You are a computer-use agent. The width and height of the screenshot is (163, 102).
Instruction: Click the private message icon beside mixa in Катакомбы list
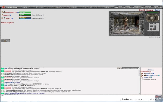pyautogui.click(x=142, y=73)
